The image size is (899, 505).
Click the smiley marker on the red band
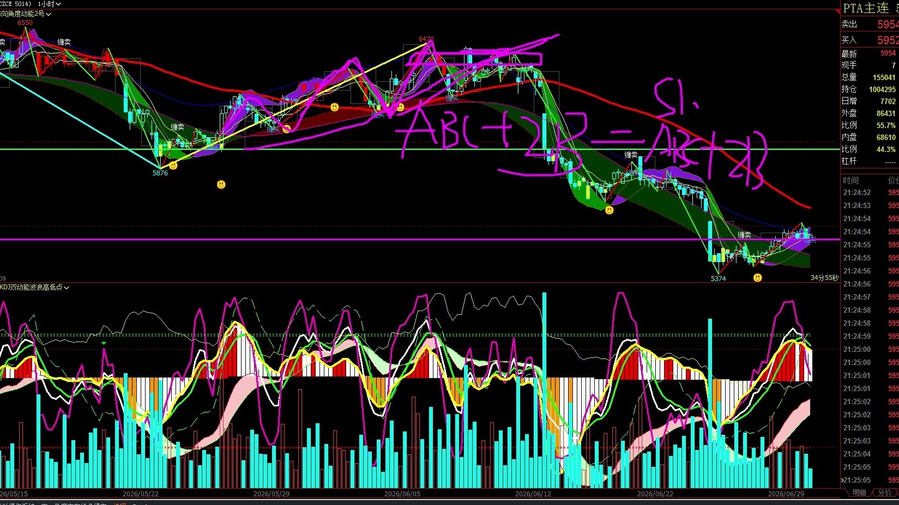click(x=334, y=107)
